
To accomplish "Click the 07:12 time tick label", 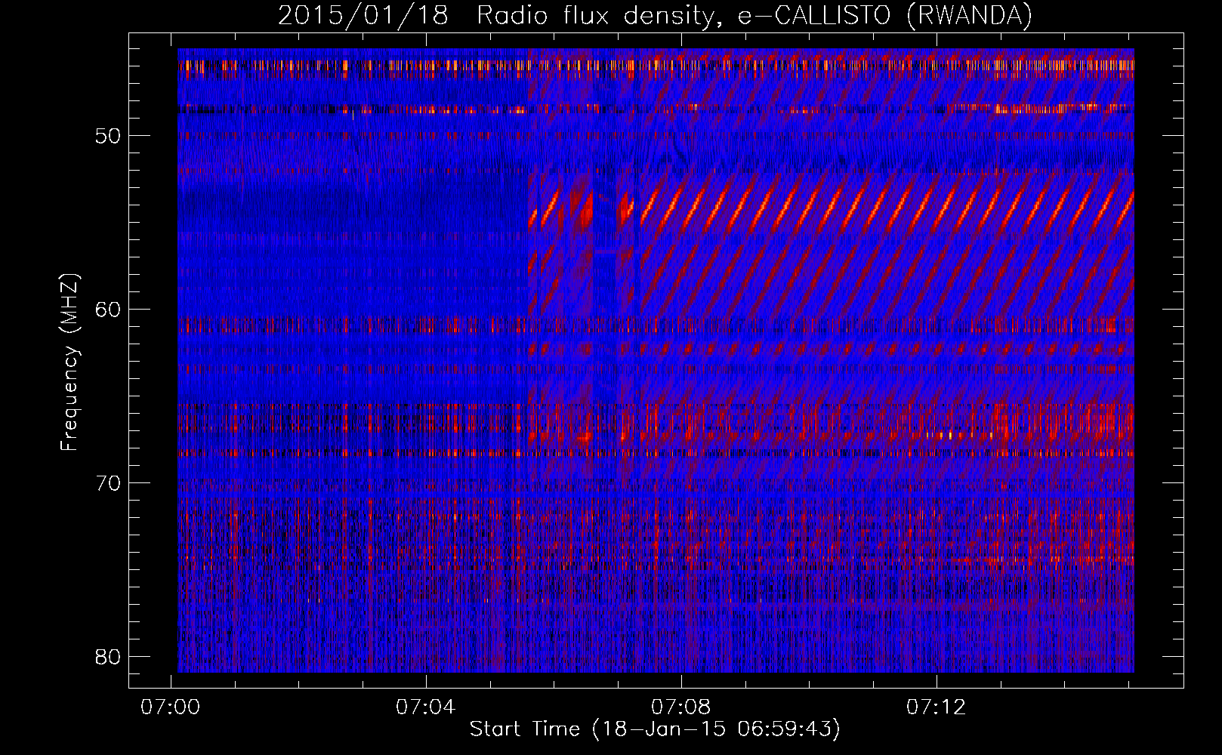I will (937, 707).
